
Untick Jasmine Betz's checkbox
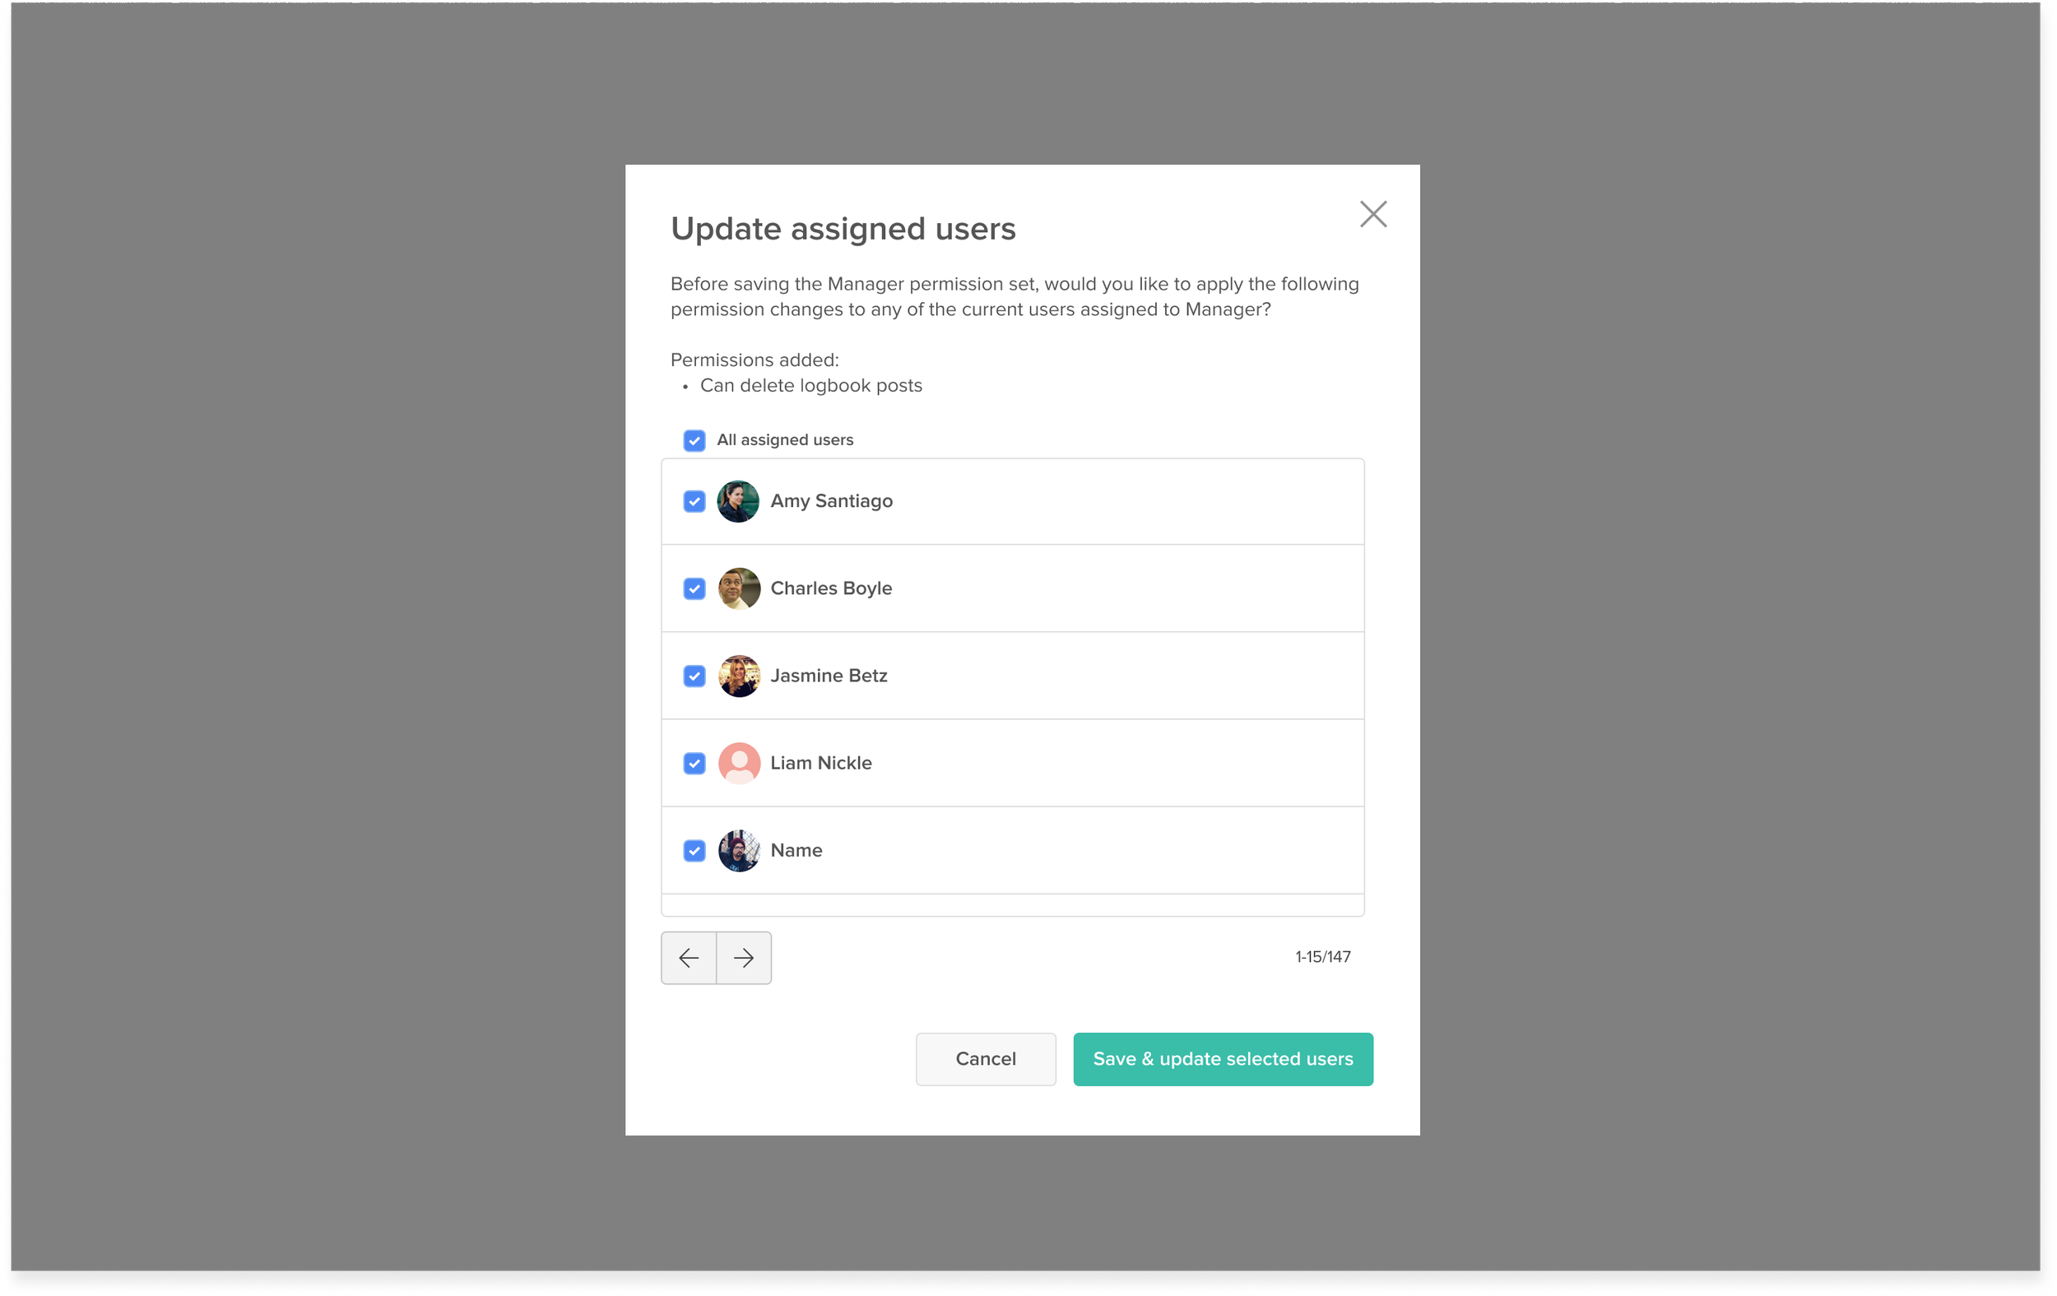click(694, 676)
